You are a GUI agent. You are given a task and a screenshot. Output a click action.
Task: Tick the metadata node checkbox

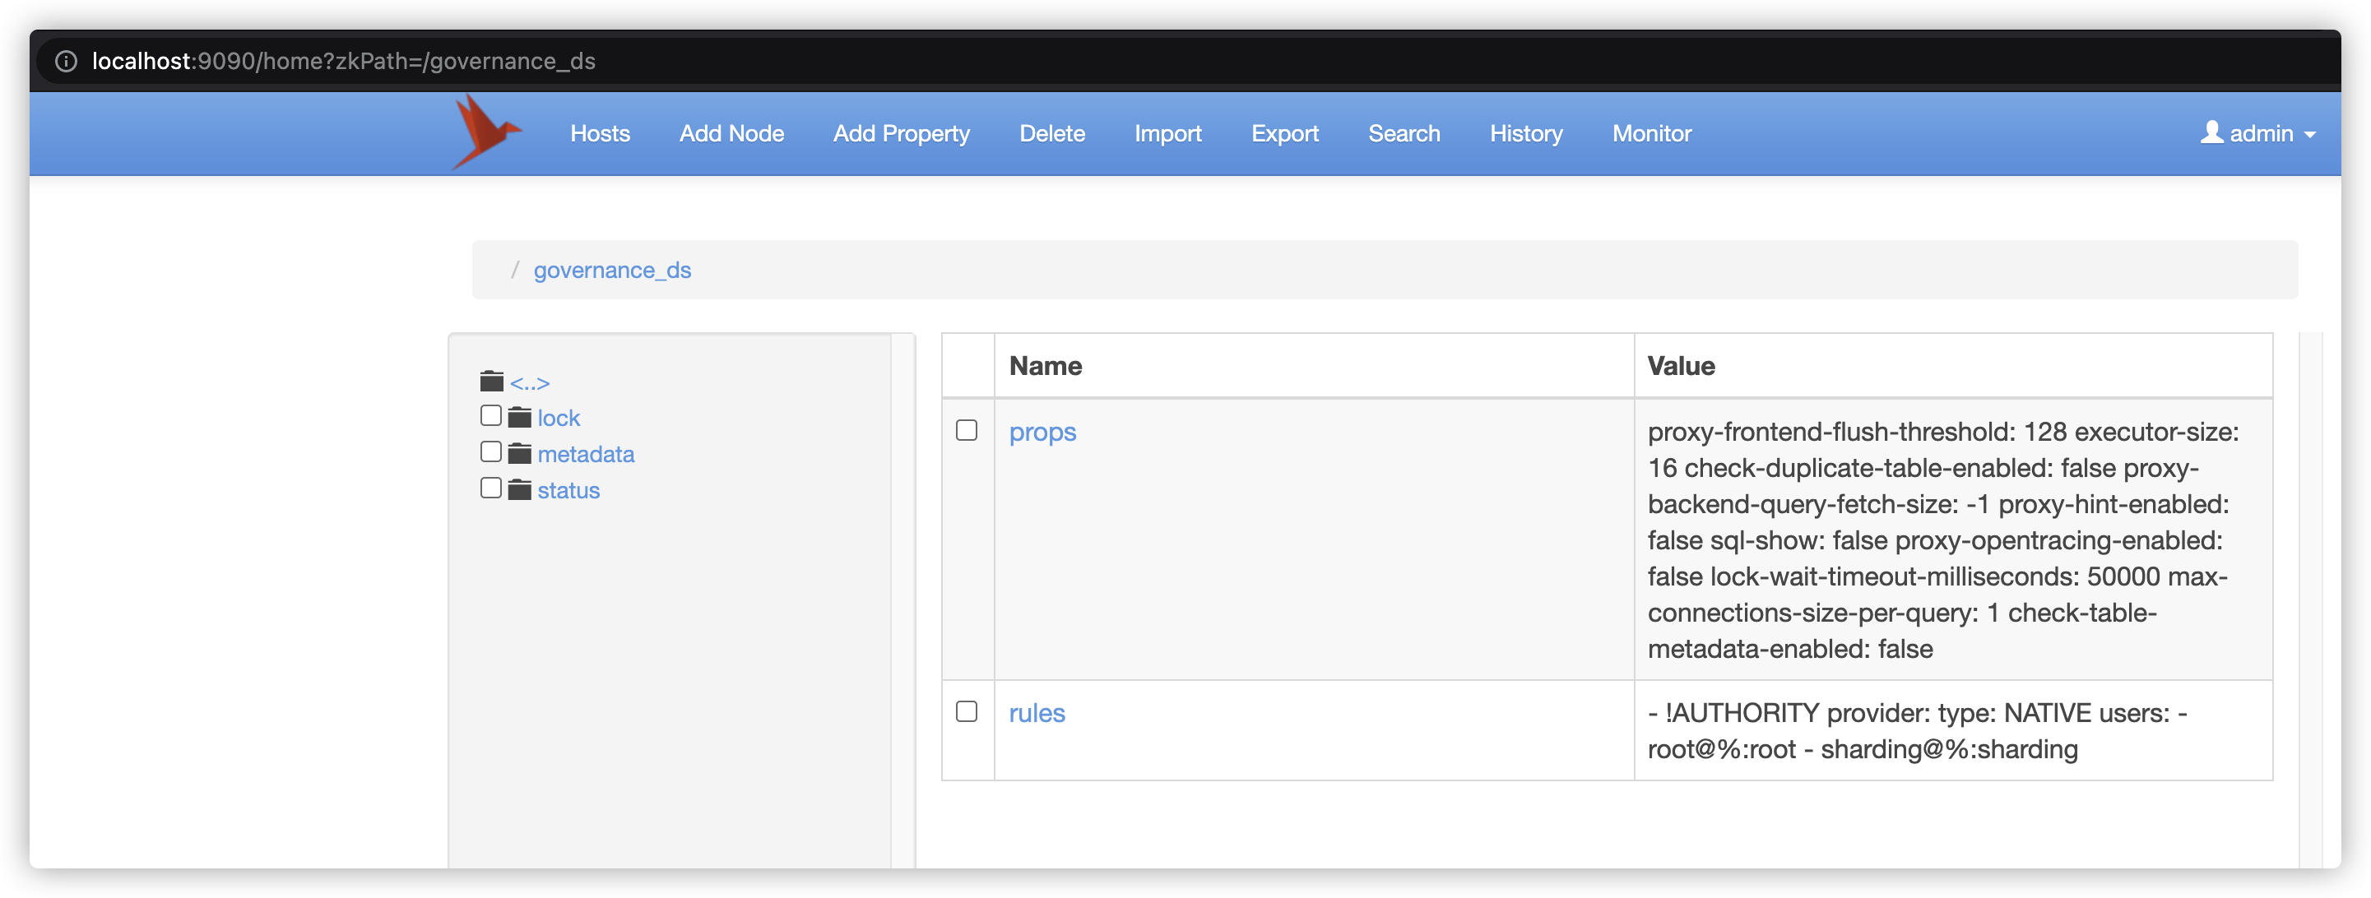click(x=491, y=451)
